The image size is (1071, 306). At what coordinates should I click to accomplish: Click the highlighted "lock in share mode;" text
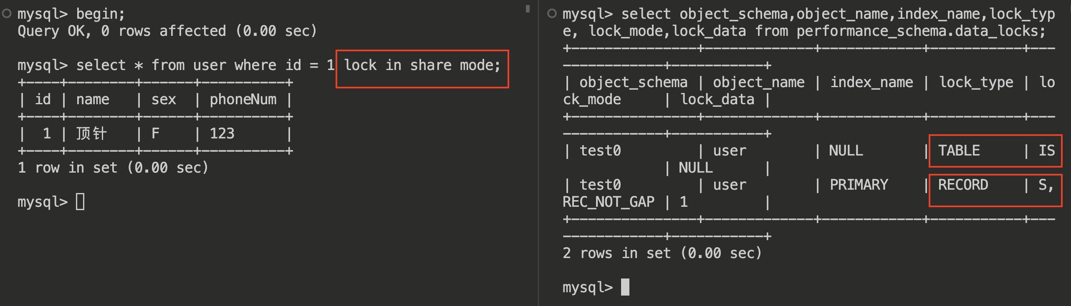click(422, 65)
